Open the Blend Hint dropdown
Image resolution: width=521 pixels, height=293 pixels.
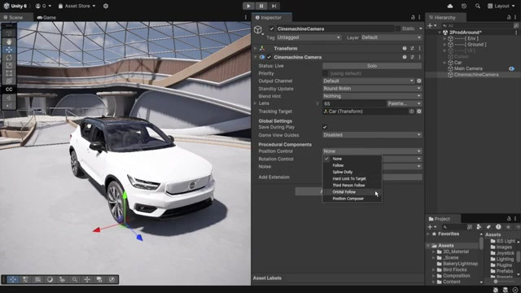[x=372, y=96]
